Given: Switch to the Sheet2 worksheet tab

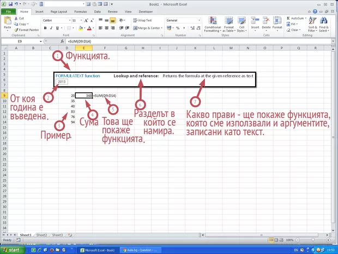Looking at the screenshot, I should [x=42, y=235].
